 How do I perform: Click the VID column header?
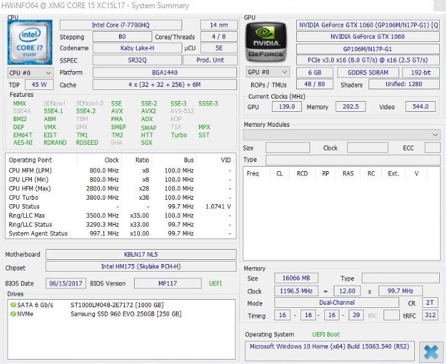[x=226, y=160]
